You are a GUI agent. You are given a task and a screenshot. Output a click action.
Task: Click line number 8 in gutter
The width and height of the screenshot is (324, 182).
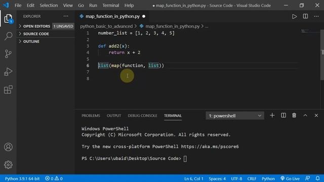click(x=88, y=78)
